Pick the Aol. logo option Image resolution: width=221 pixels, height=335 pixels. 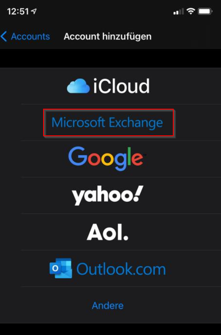point(108,232)
